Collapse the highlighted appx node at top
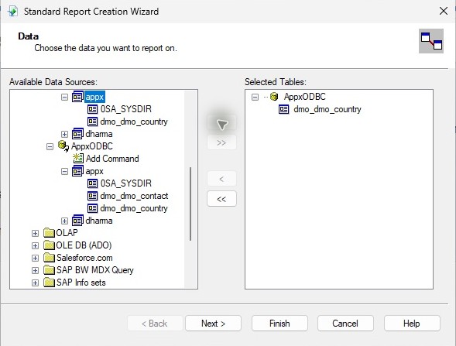 click(64, 97)
